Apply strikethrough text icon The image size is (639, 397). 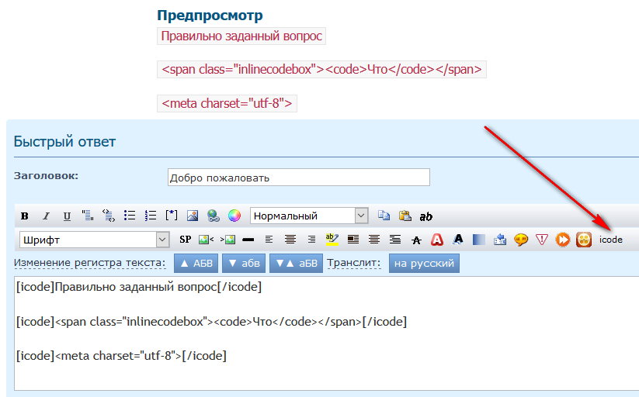point(416,240)
